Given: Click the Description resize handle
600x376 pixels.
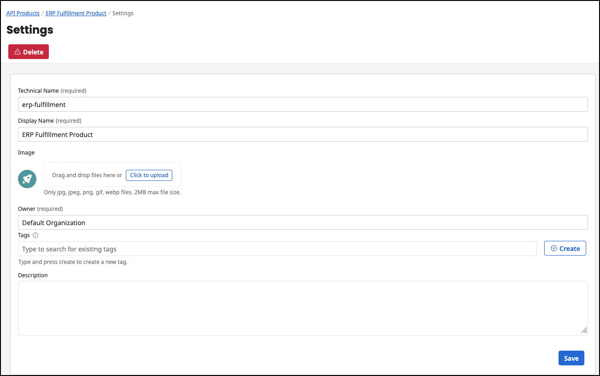Looking at the screenshot, I should [584, 330].
